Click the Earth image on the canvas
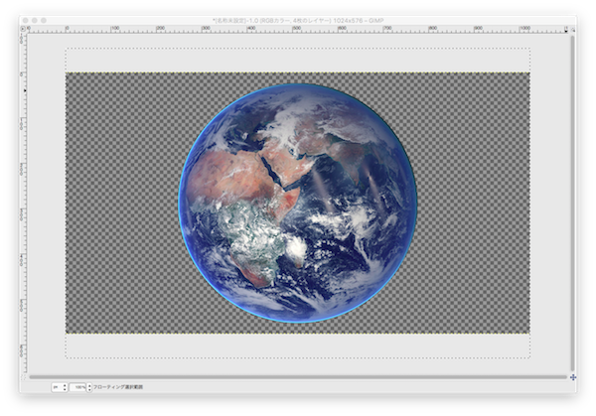596x416 pixels. click(x=298, y=203)
